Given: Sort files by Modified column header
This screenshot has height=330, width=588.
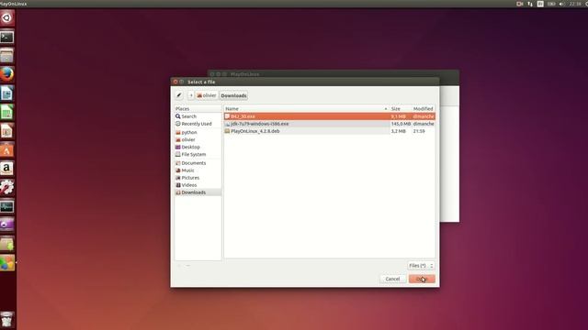Looking at the screenshot, I should point(424,108).
